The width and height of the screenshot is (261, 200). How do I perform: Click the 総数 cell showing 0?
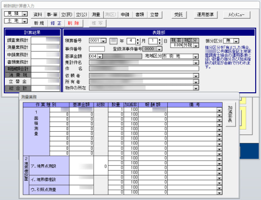pyautogui.click(x=101, y=166)
